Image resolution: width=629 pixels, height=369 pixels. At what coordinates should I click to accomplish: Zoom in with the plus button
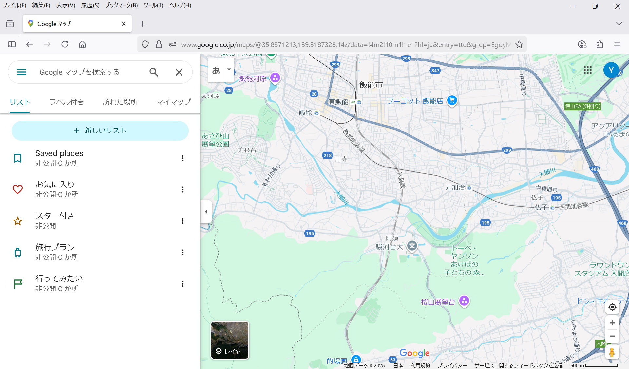612,323
